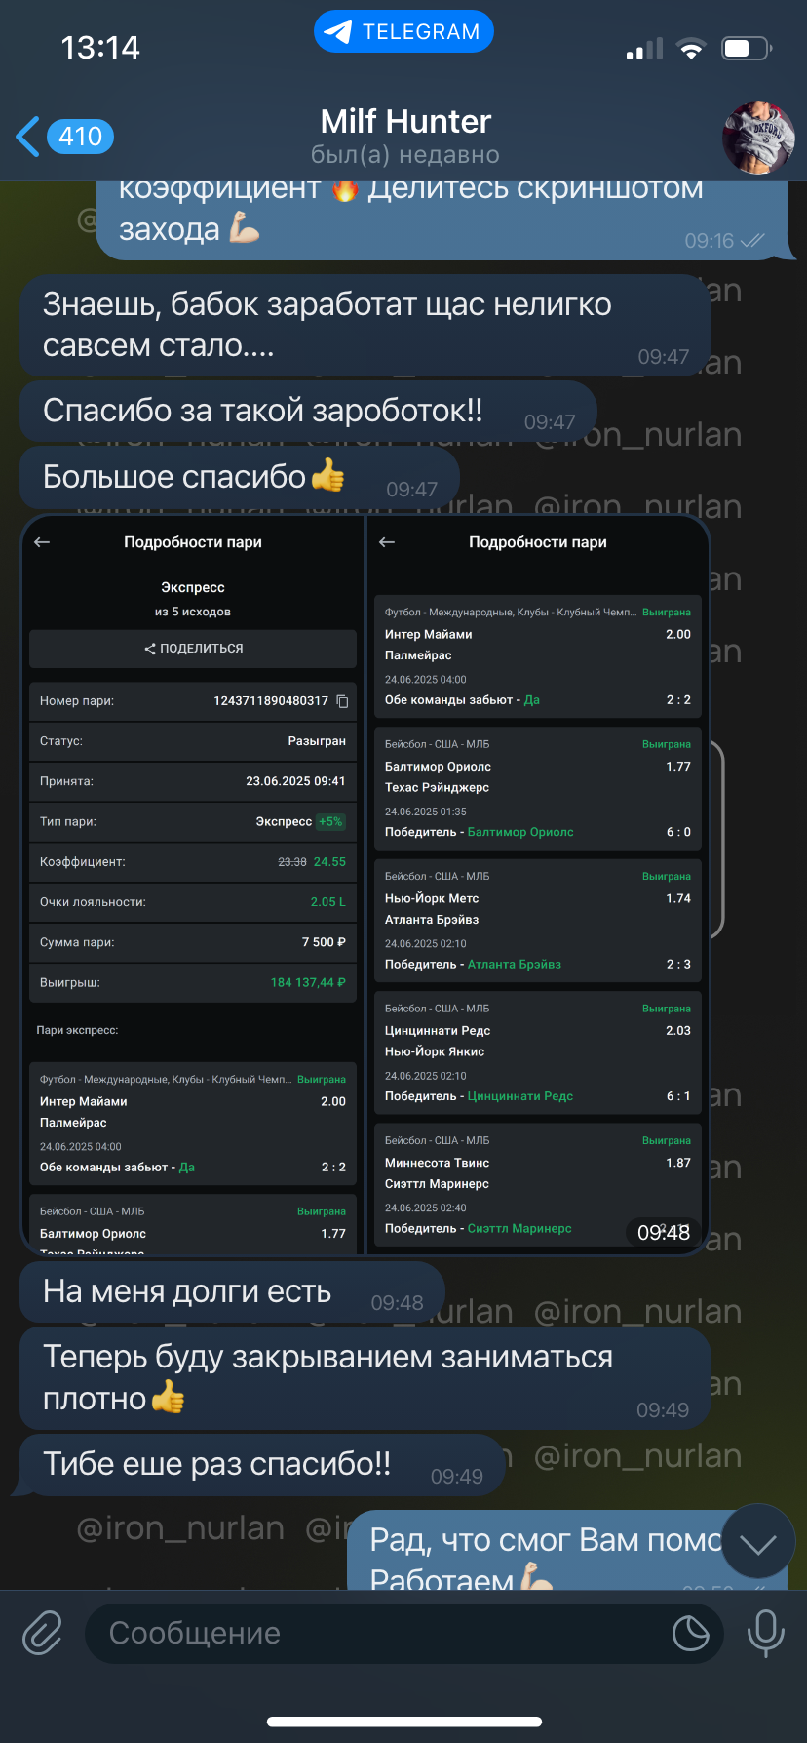Viewport: 807px width, 1743px height.
Task: Tap the back arrow beside 410
Action: point(27,137)
